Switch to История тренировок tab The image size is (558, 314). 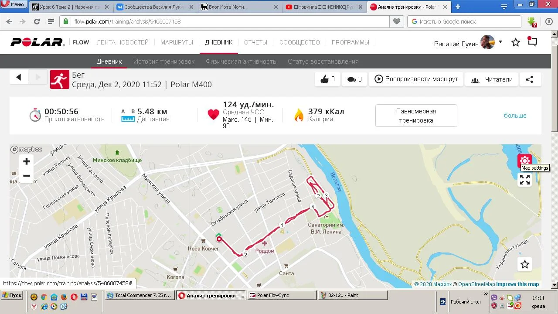[x=164, y=61]
